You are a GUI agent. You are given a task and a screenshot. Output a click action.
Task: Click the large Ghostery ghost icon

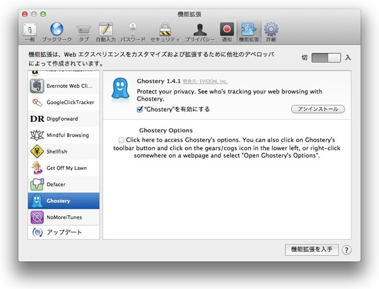[120, 90]
